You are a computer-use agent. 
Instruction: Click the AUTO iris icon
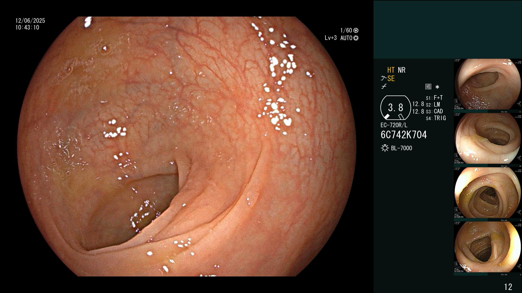[356, 38]
